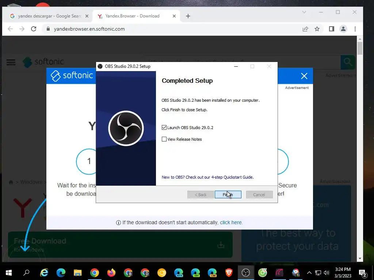Minimize the OBS Studio Setup window

236,66
